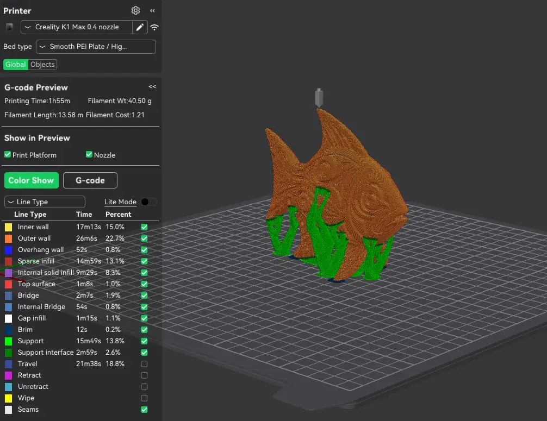Edit the Creality K1 Max printer preset
Image resolution: width=547 pixels, height=421 pixels.
pos(140,27)
